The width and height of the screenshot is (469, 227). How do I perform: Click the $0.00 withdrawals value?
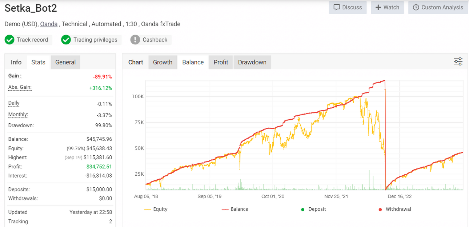click(x=106, y=198)
